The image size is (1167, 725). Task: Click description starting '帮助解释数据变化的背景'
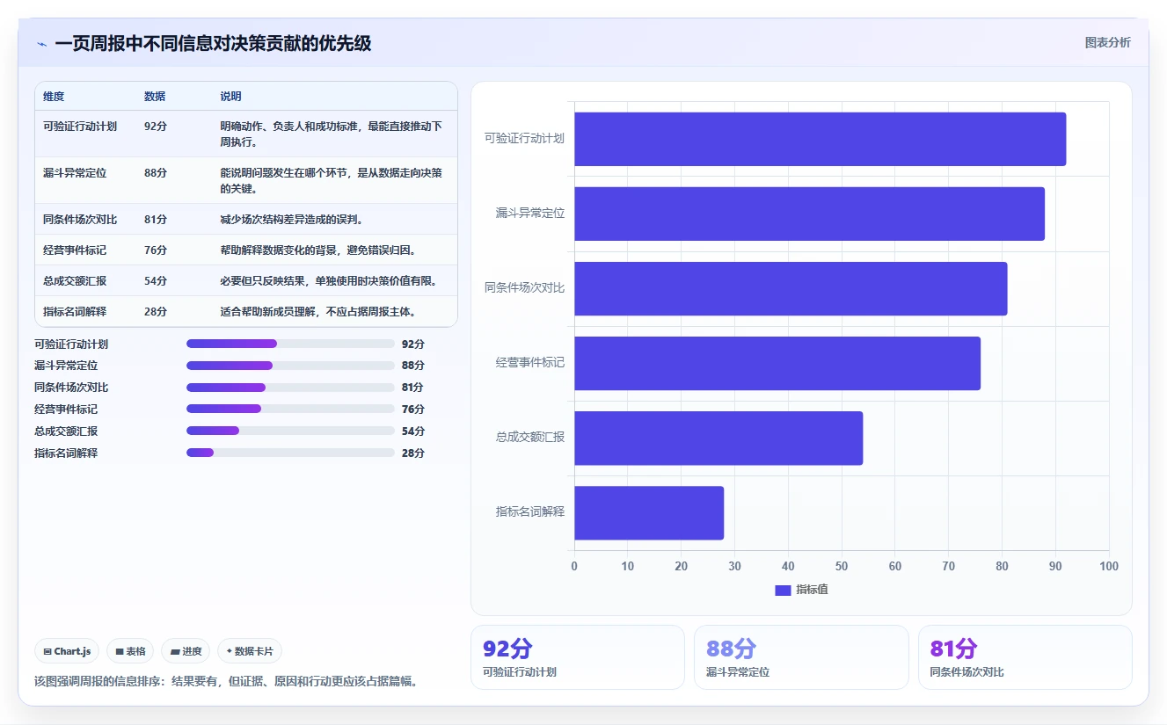point(317,250)
